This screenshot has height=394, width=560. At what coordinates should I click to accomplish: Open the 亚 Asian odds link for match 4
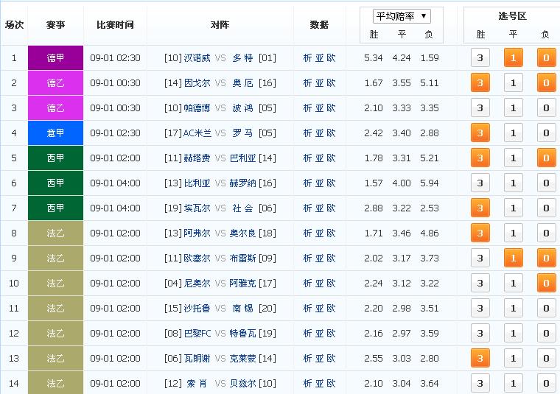pyautogui.click(x=319, y=133)
